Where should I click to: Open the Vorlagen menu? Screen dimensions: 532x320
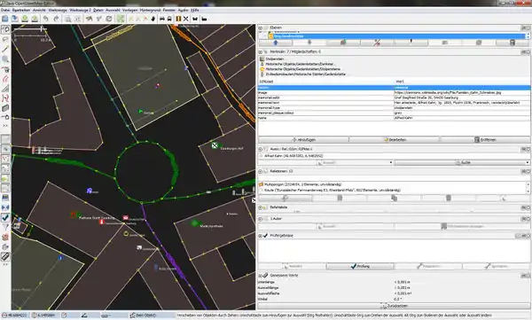[129, 10]
